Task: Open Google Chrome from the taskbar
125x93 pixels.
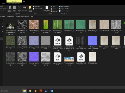Action: click(x=30, y=91)
